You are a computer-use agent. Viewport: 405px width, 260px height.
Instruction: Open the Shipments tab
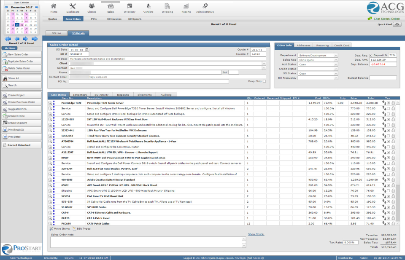(144, 95)
